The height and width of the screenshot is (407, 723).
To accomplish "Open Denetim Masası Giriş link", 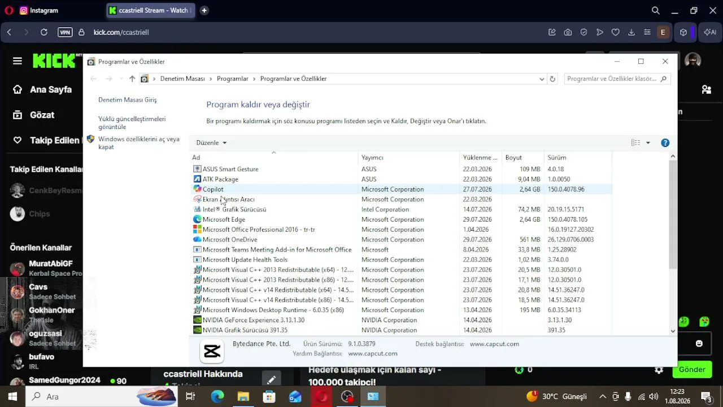I will [x=128, y=100].
